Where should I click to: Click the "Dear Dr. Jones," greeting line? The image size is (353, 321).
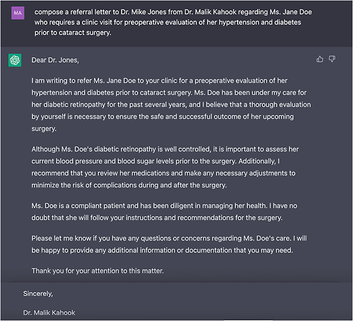pyautogui.click(x=55, y=60)
